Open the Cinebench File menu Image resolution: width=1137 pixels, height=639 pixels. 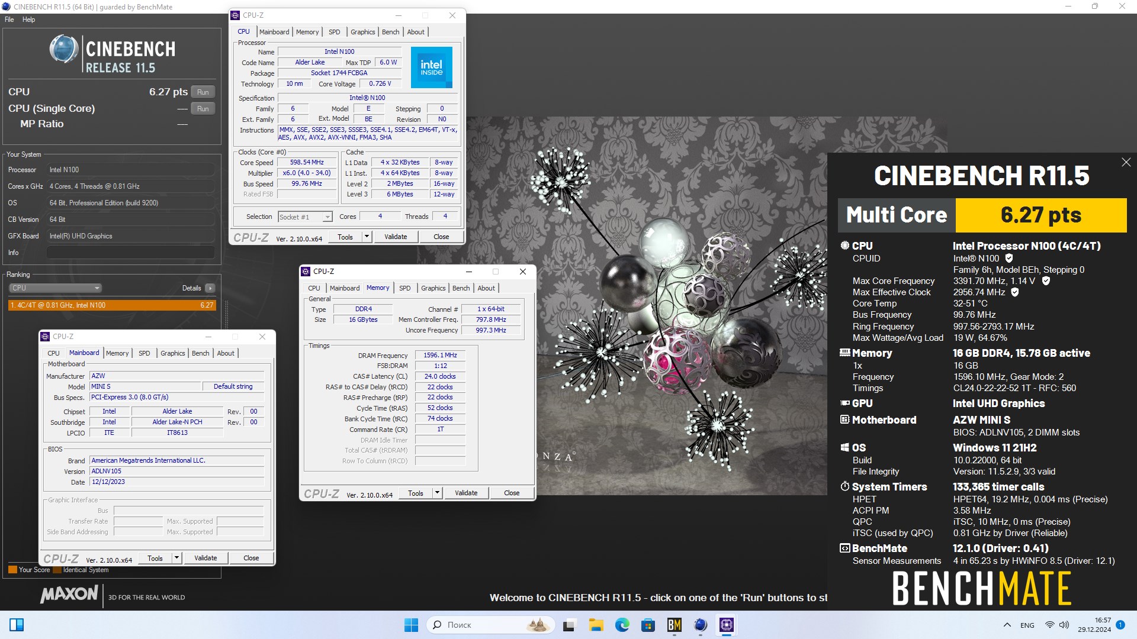(9, 20)
